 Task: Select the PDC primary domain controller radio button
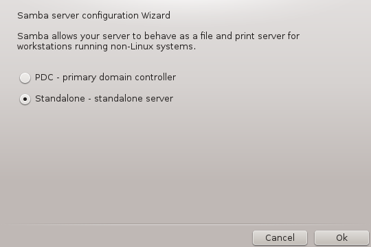click(25, 78)
